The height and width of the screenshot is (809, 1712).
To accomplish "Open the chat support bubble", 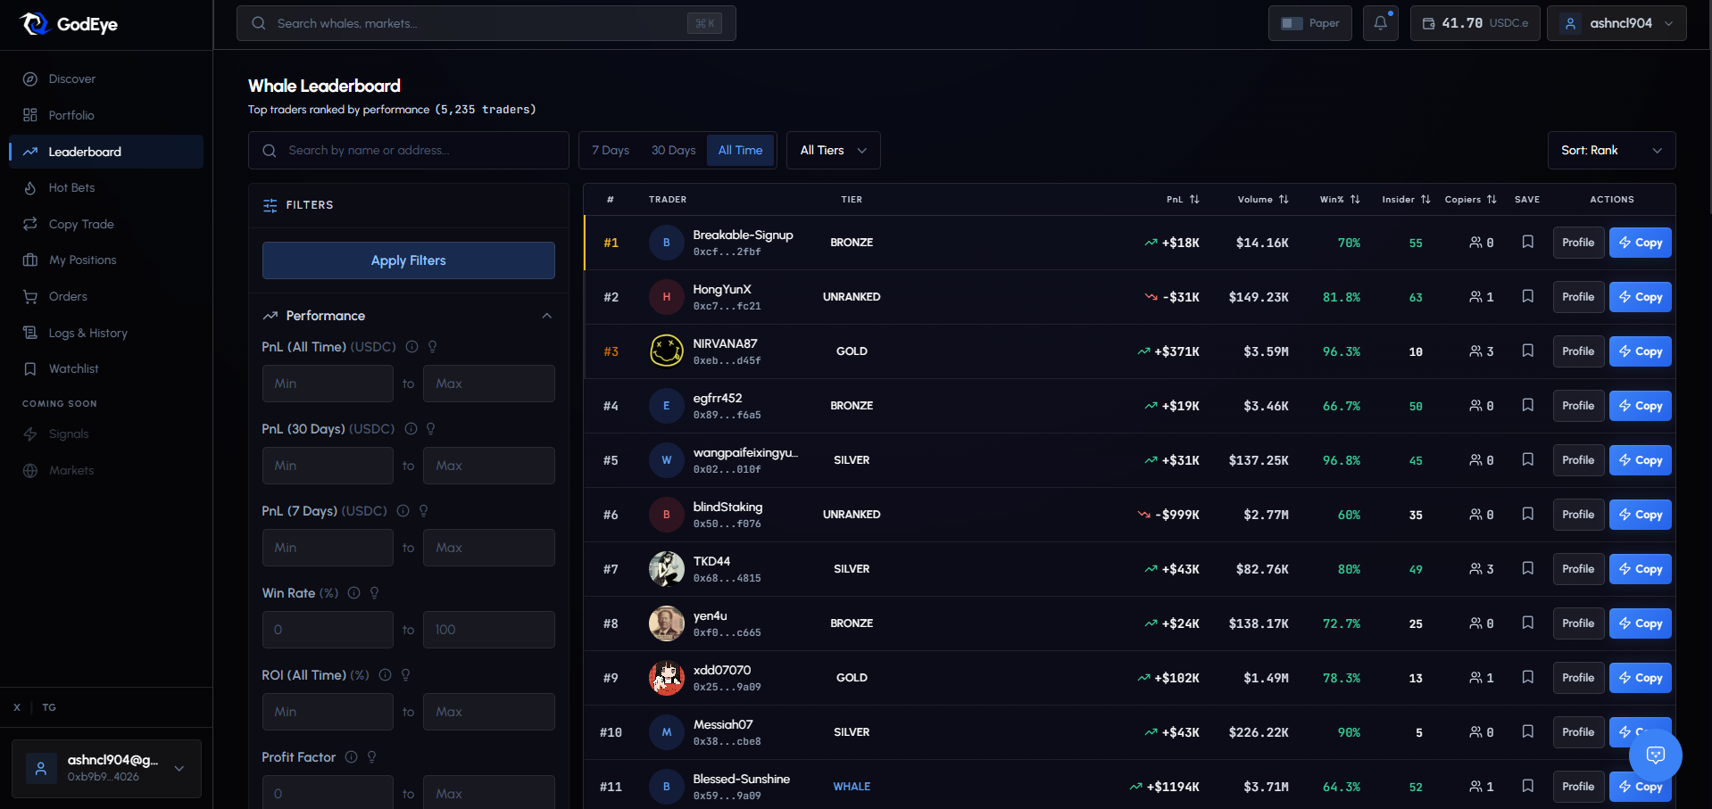I will [1656, 755].
